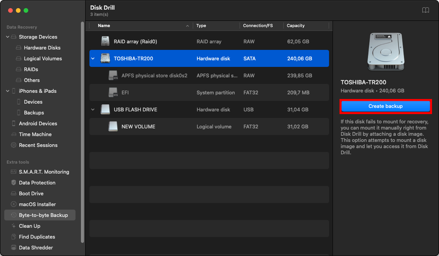Click the USB FLASH DRIVE icon
439x256 pixels.
tap(105, 110)
